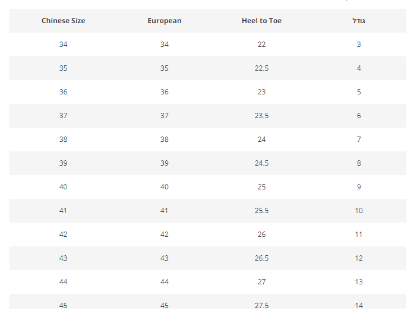Click the 27.5 heel to toe value
The width and height of the screenshot is (417, 317).
[x=261, y=305]
